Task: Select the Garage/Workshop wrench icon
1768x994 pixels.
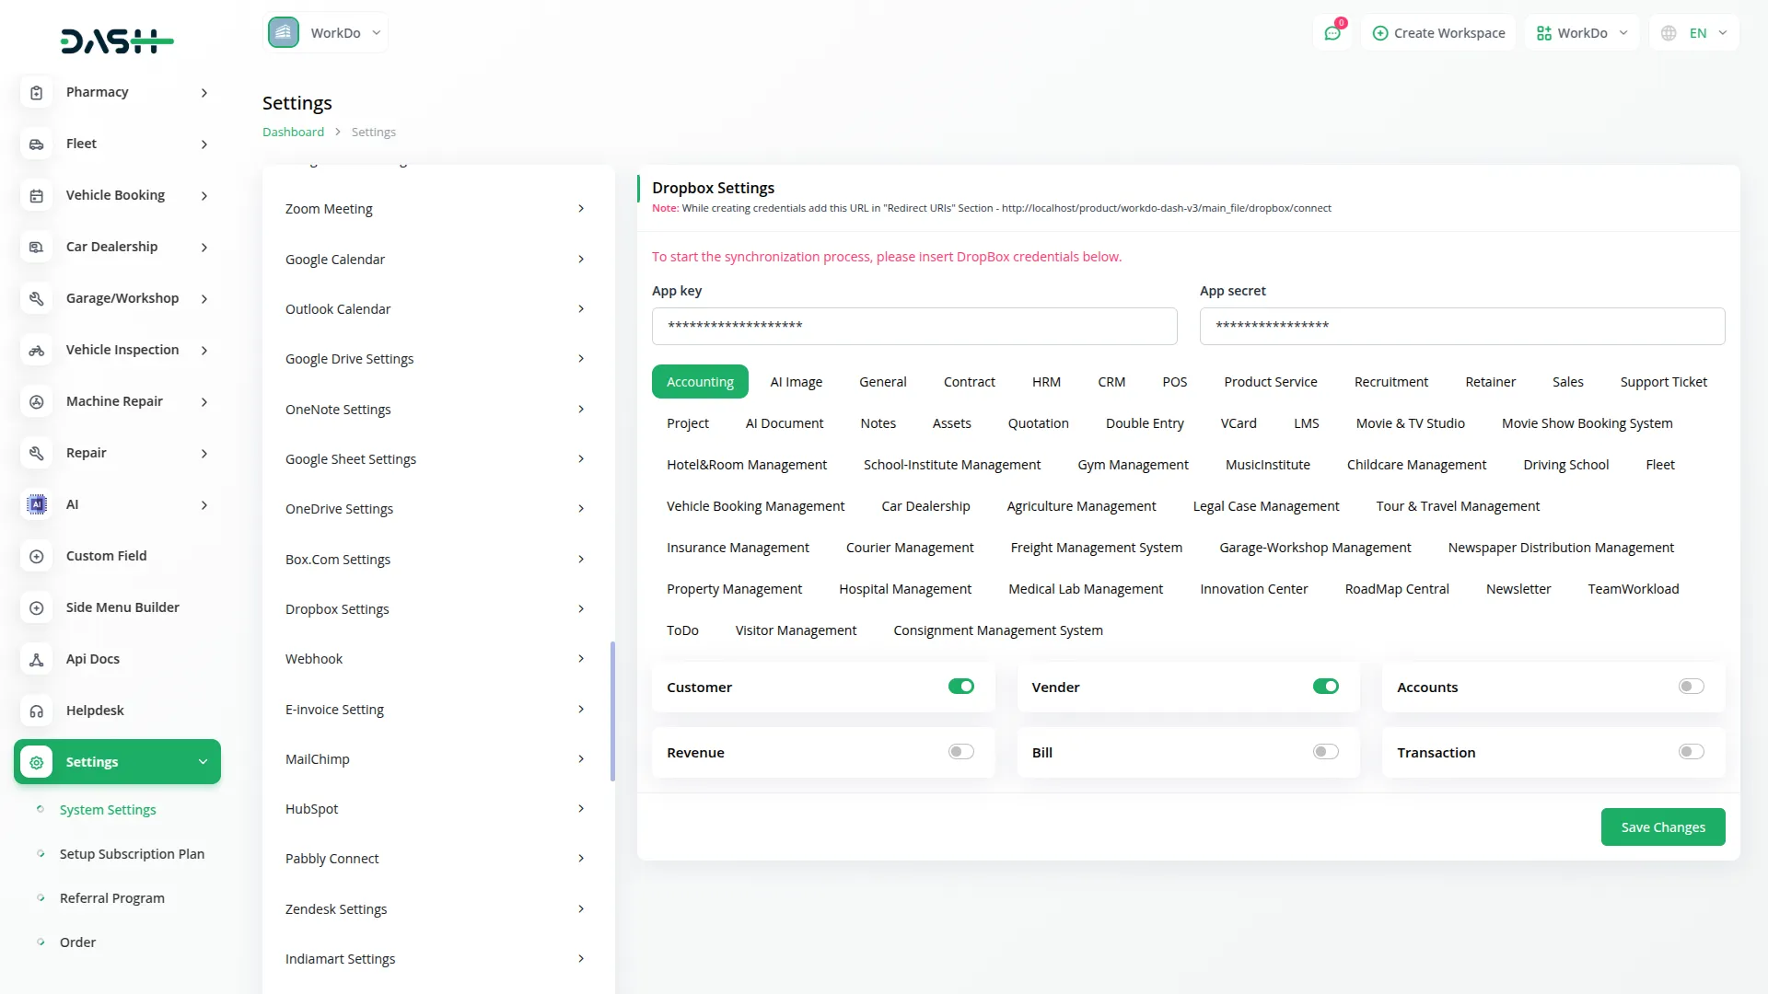Action: (x=36, y=298)
